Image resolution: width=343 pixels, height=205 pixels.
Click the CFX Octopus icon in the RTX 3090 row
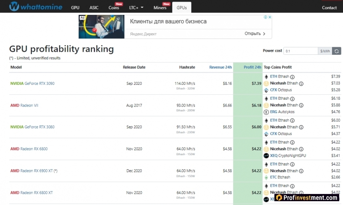click(266, 90)
